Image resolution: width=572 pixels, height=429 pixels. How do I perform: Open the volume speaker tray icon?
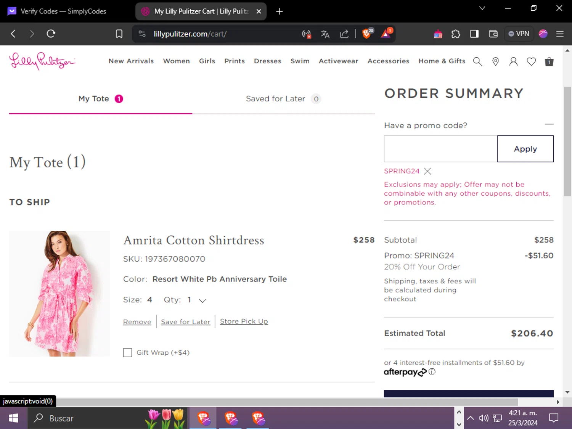point(484,418)
